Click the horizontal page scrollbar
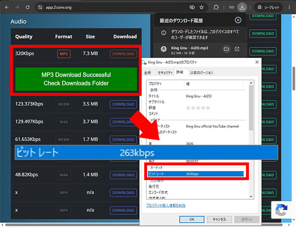The width and height of the screenshot is (296, 227). tap(144, 225)
